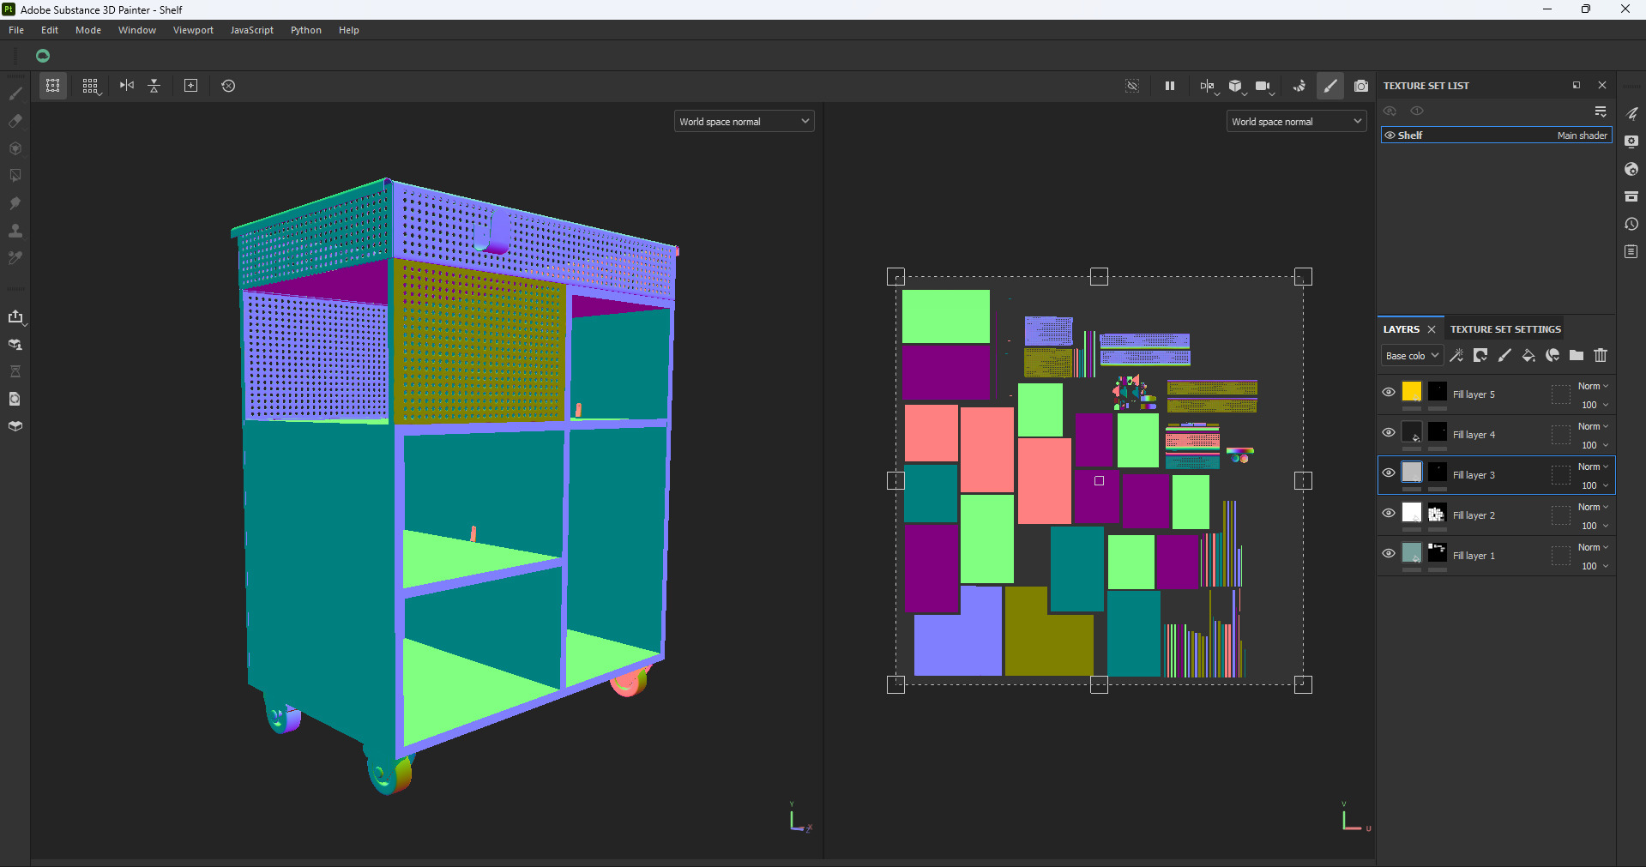Toggle visibility of Fill layer 5

(1389, 392)
